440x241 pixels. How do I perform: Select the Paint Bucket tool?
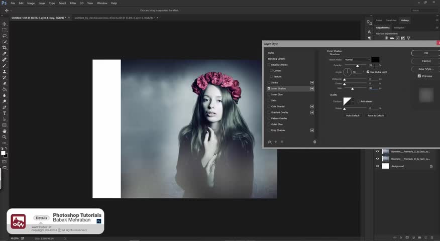click(x=5, y=89)
